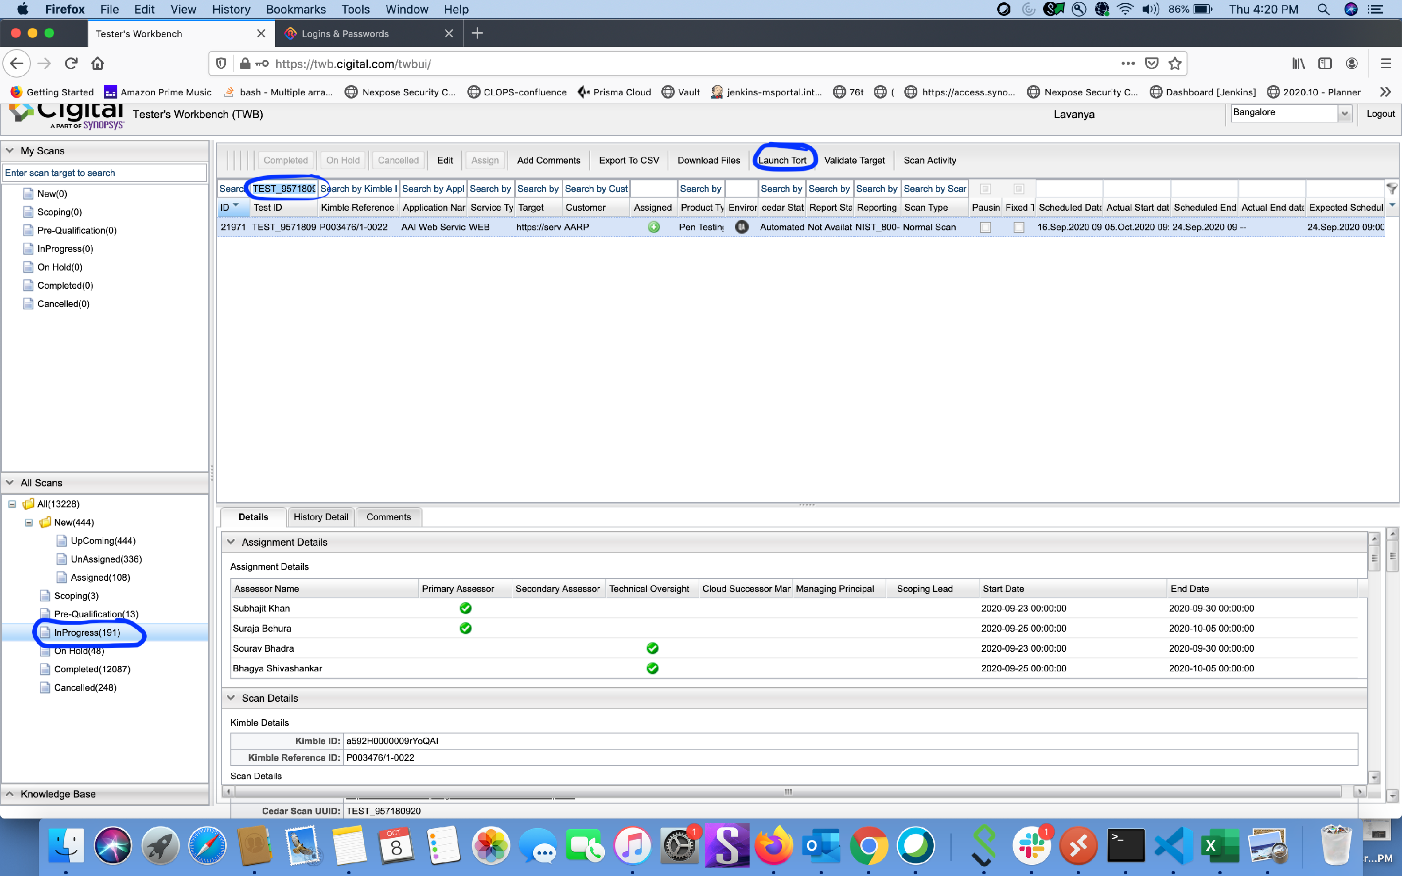Expand the Knowledge Base panel
Image resolution: width=1402 pixels, height=876 pixels.
pos(10,794)
